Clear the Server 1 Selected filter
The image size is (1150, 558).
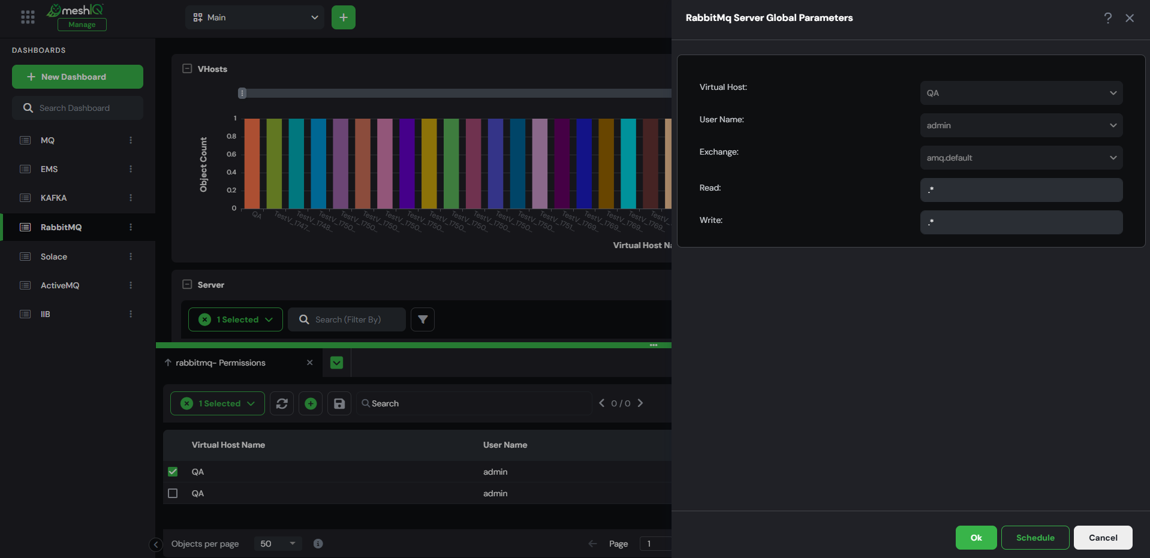pos(204,319)
